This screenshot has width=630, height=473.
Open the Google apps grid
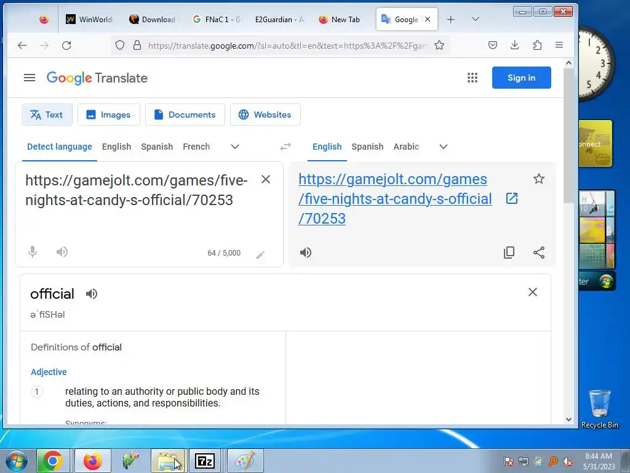click(472, 78)
